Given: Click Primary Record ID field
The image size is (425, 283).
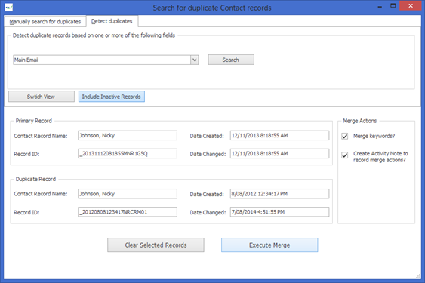Looking at the screenshot, I should pos(128,154).
